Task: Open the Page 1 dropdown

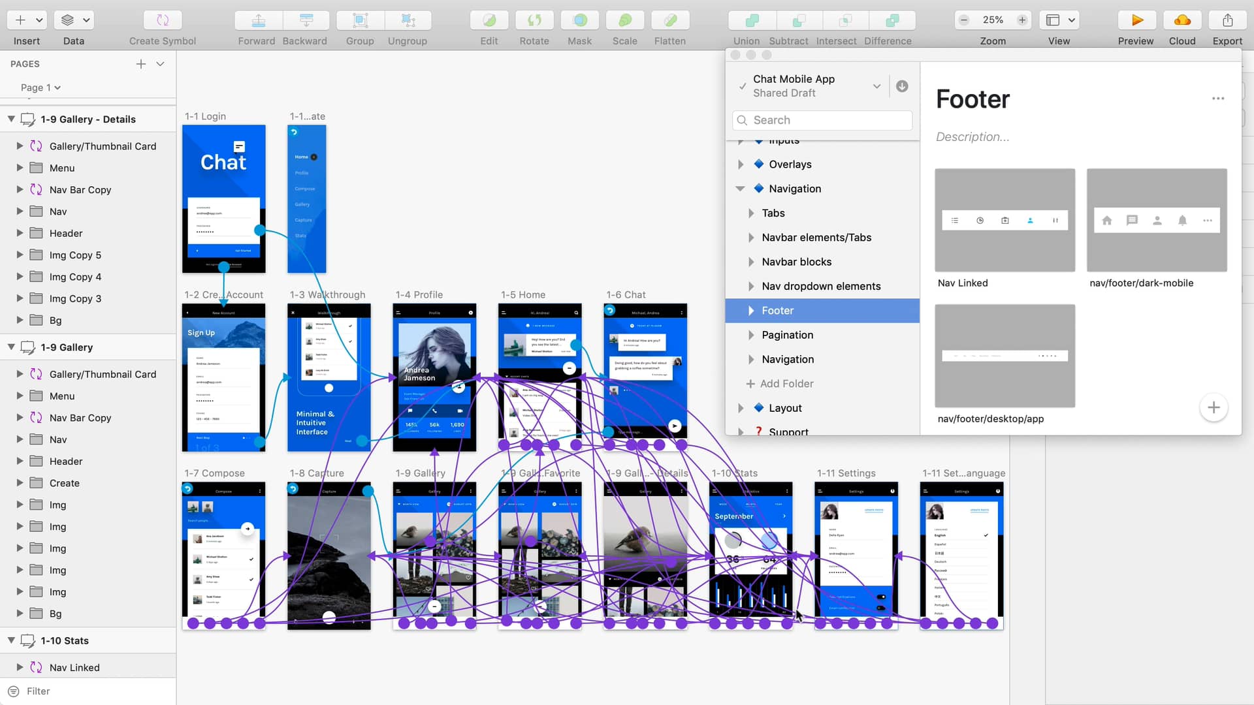Action: click(40, 87)
